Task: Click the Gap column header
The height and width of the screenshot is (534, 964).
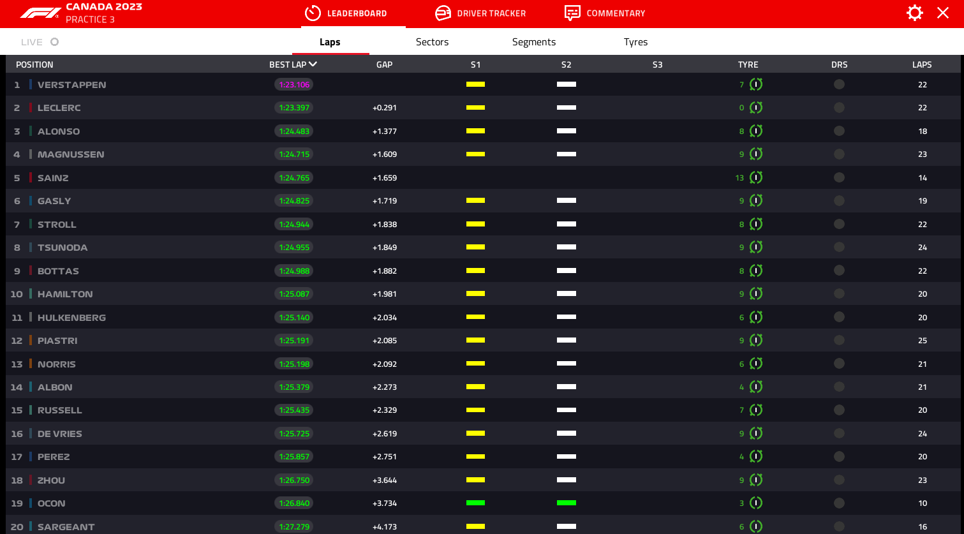Action: click(384, 64)
